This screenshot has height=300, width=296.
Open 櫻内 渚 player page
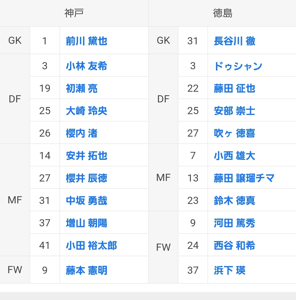coord(82,133)
